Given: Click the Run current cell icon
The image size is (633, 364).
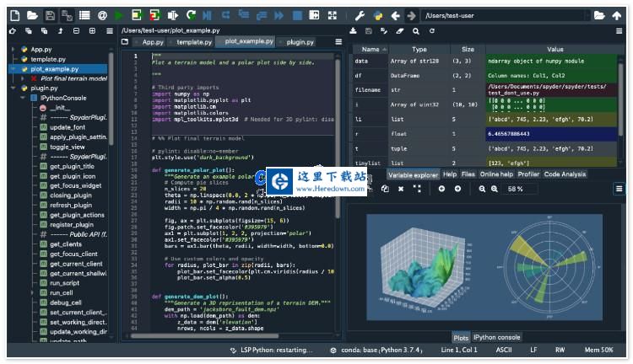Looking at the screenshot, I should point(137,15).
